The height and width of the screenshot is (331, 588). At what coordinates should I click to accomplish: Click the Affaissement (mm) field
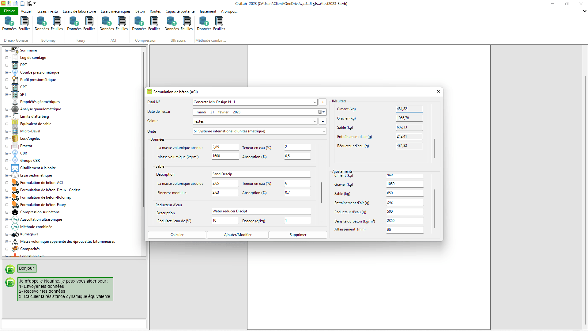coord(405,230)
